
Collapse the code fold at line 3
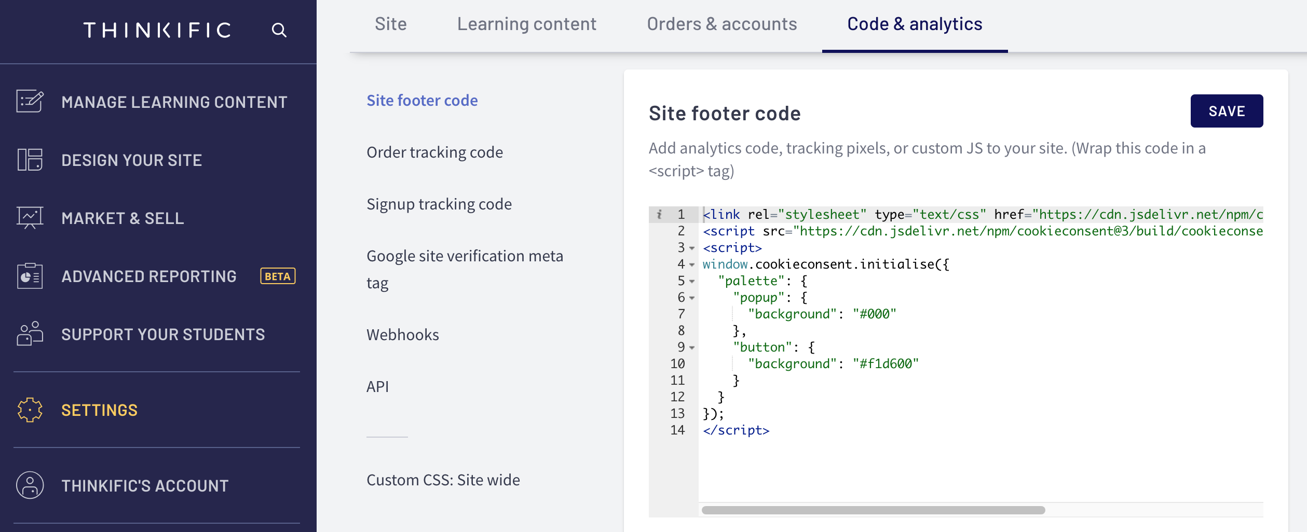[692, 248]
